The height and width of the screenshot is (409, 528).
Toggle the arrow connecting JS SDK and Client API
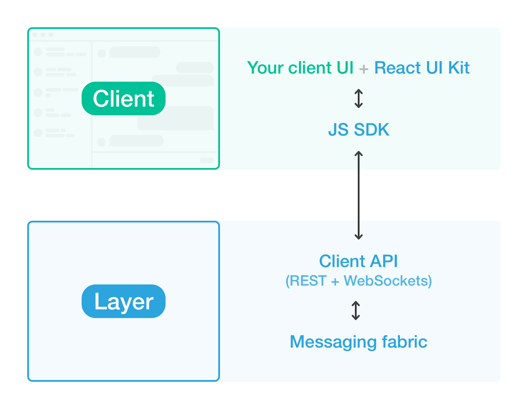tap(359, 195)
